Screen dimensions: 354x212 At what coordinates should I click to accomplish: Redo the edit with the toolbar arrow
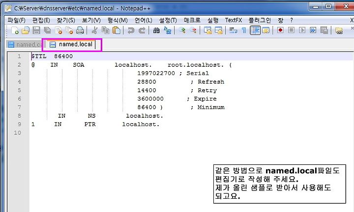142,30
